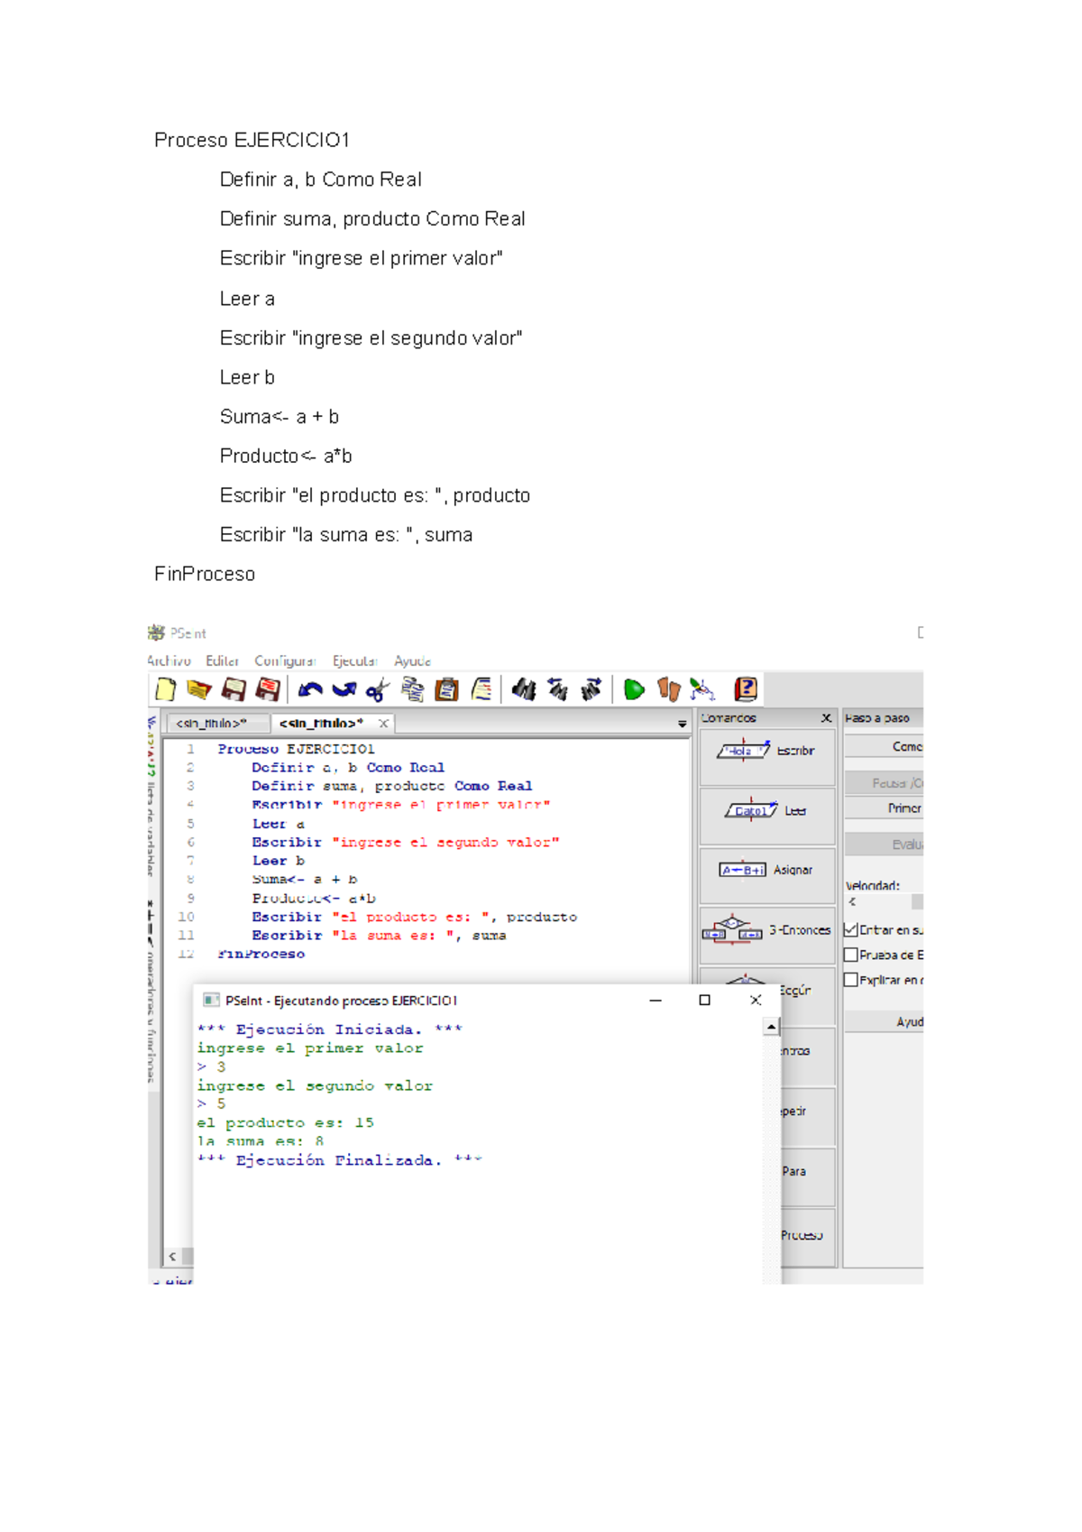Enable the Prueba de Escritorio checkbox
Viewport: 1082px width, 1532px height.
(x=850, y=955)
